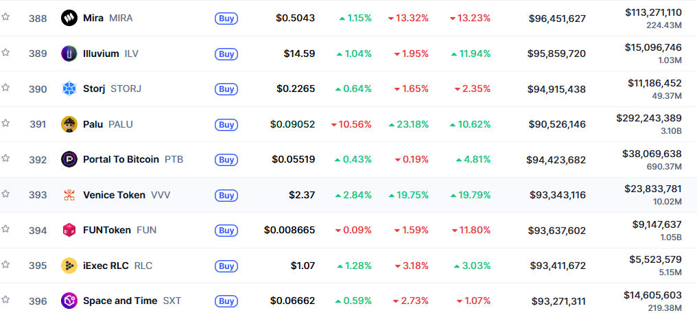Screen dimensions: 697x315
Task: Open the iExec RLC name link
Action: pyautogui.click(x=106, y=266)
